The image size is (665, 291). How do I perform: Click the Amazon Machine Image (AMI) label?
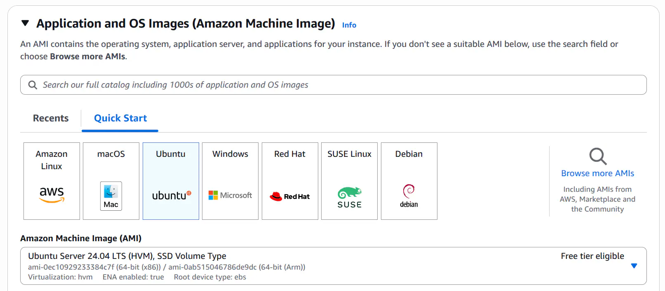[81, 238]
